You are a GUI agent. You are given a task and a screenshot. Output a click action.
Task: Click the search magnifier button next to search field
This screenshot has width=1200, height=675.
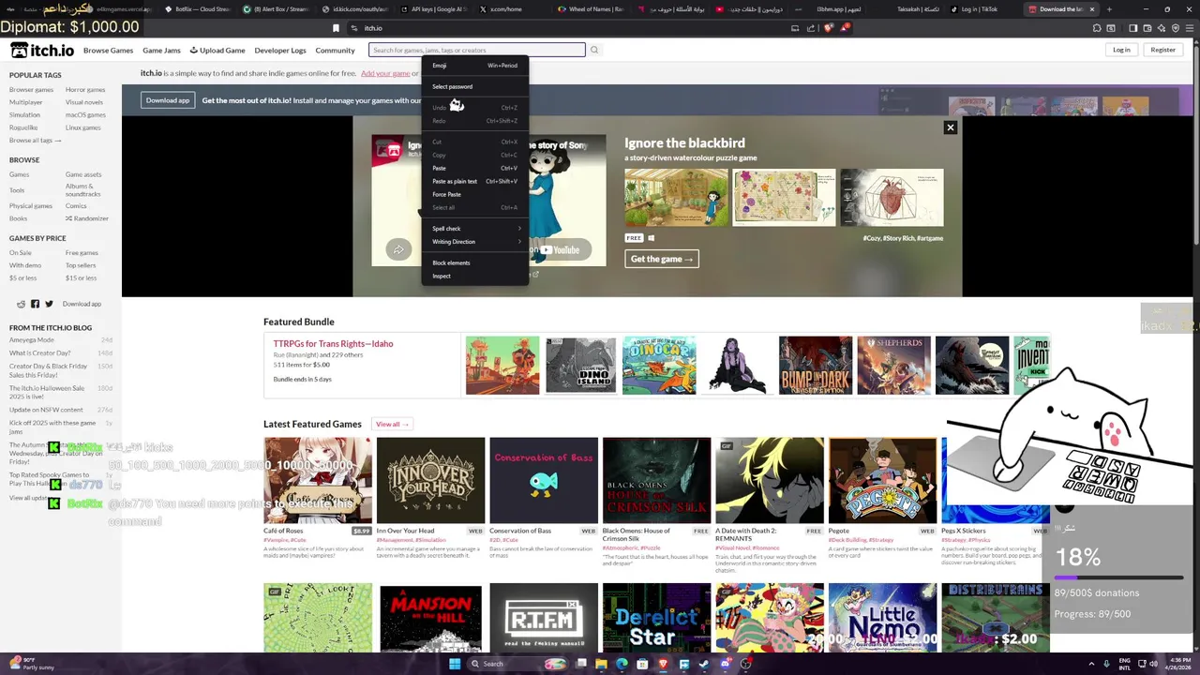point(594,50)
